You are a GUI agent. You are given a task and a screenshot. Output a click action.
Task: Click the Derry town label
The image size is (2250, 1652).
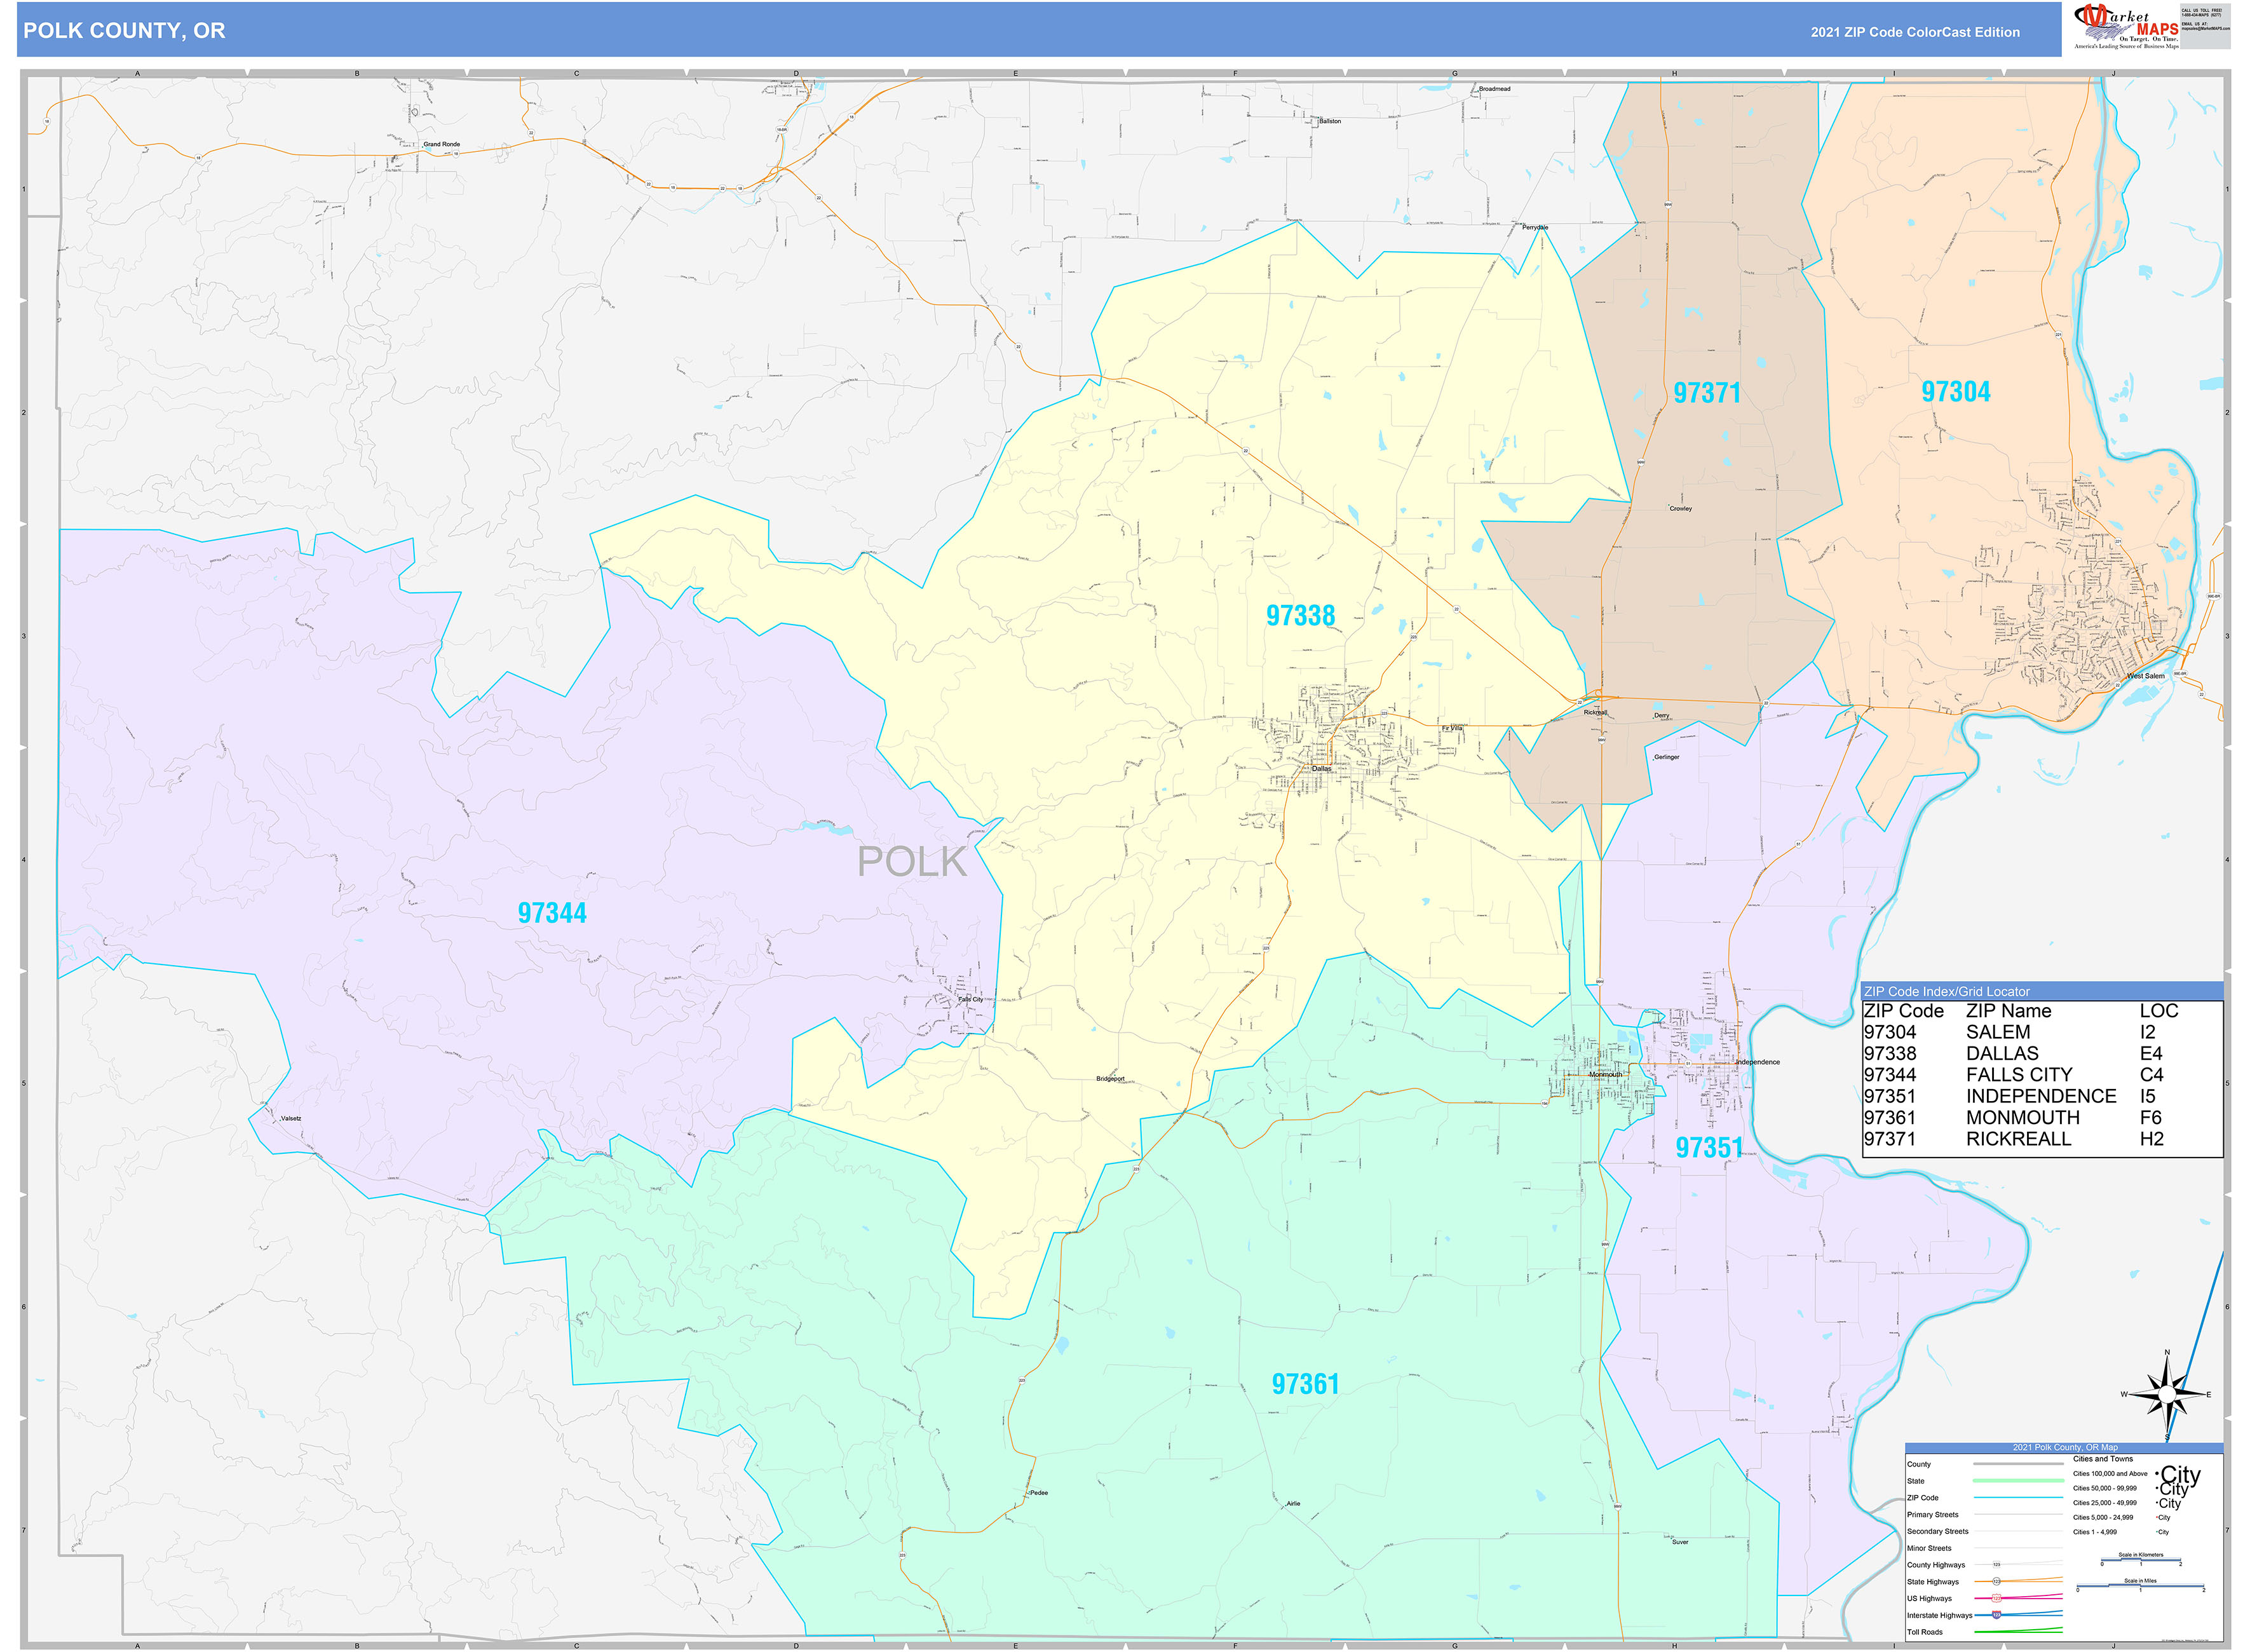tap(1662, 716)
